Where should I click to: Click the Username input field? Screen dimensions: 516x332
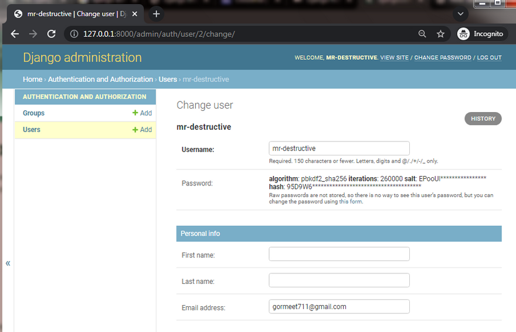point(339,148)
